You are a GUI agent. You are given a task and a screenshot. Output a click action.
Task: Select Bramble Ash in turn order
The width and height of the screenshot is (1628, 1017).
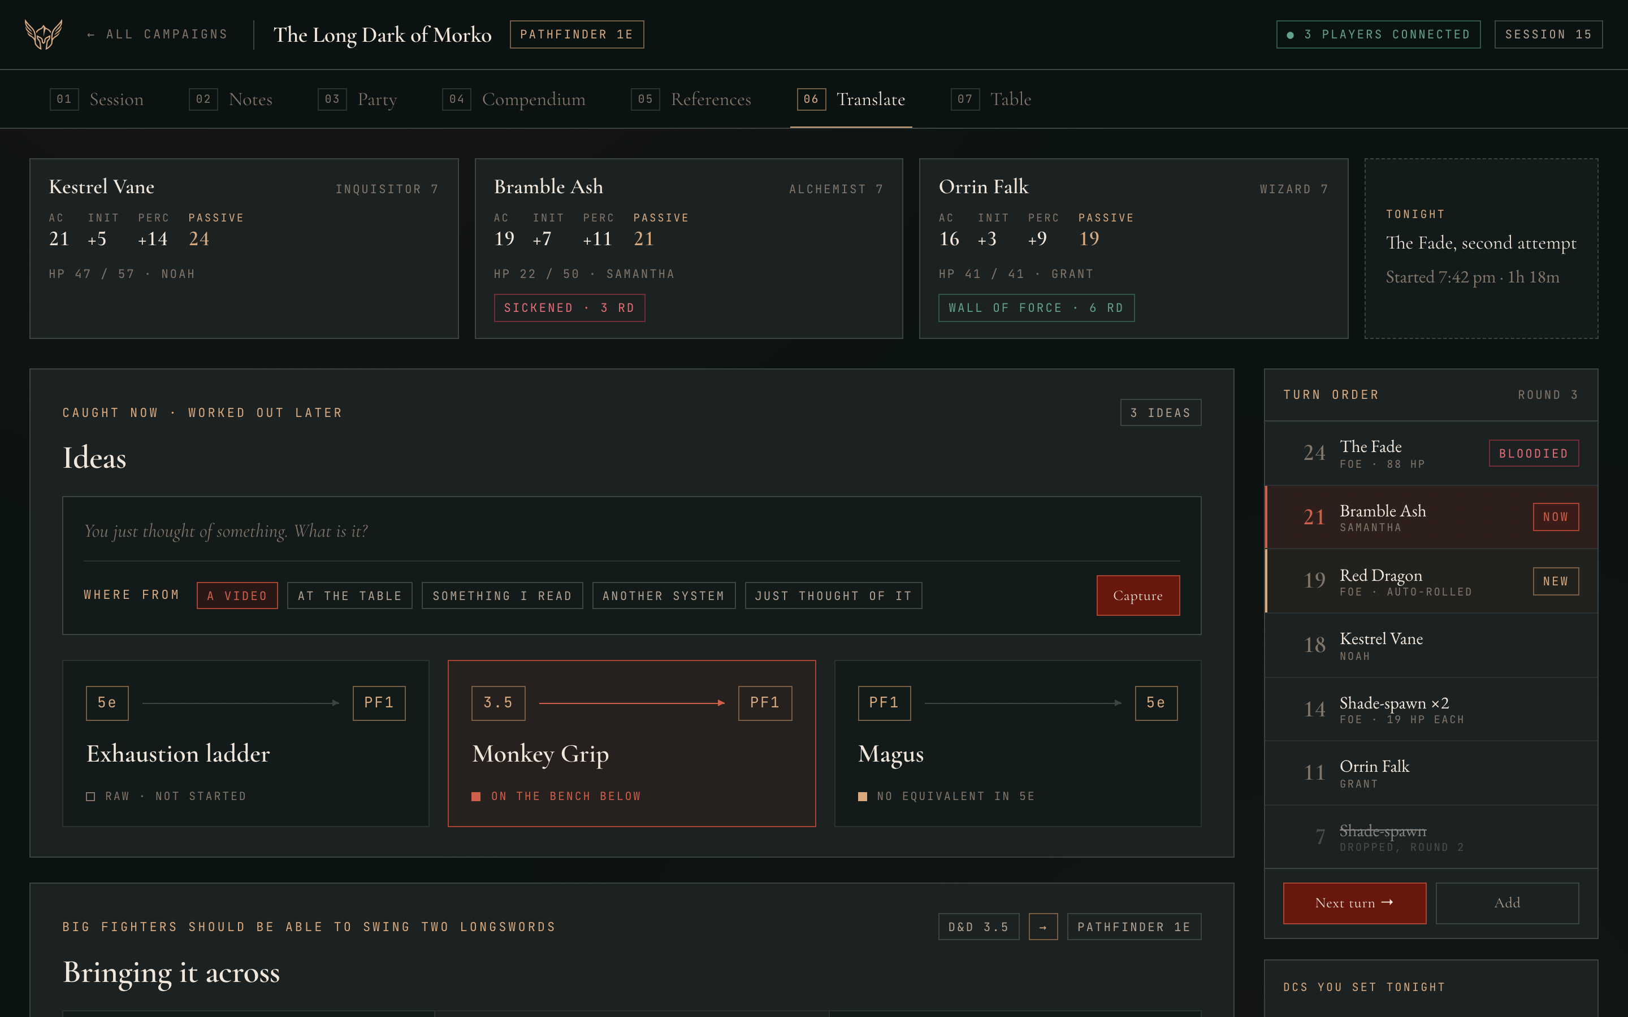(x=1431, y=517)
